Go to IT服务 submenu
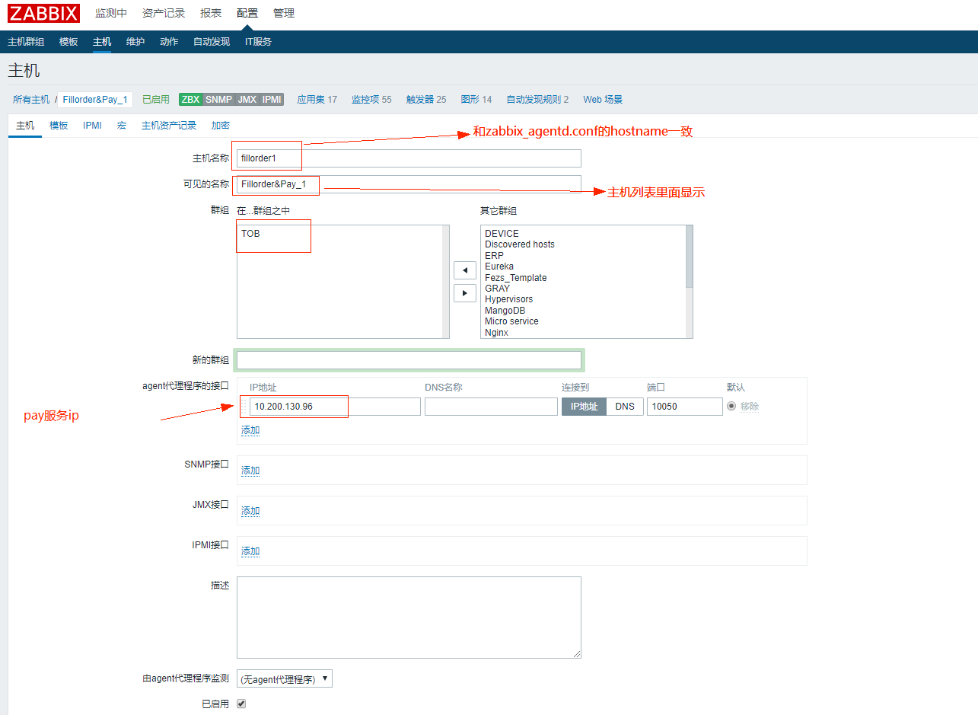Viewport: 978px width, 715px height. click(258, 42)
